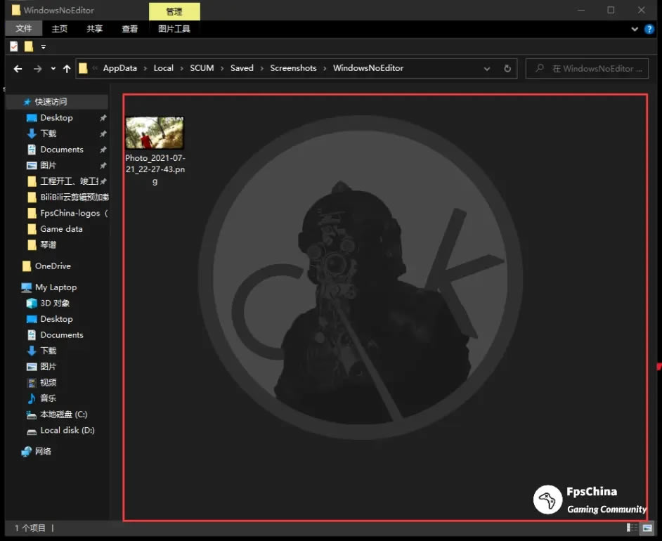The height and width of the screenshot is (541, 662).
Task: Open the blue Help question mark icon
Action: tap(649, 29)
